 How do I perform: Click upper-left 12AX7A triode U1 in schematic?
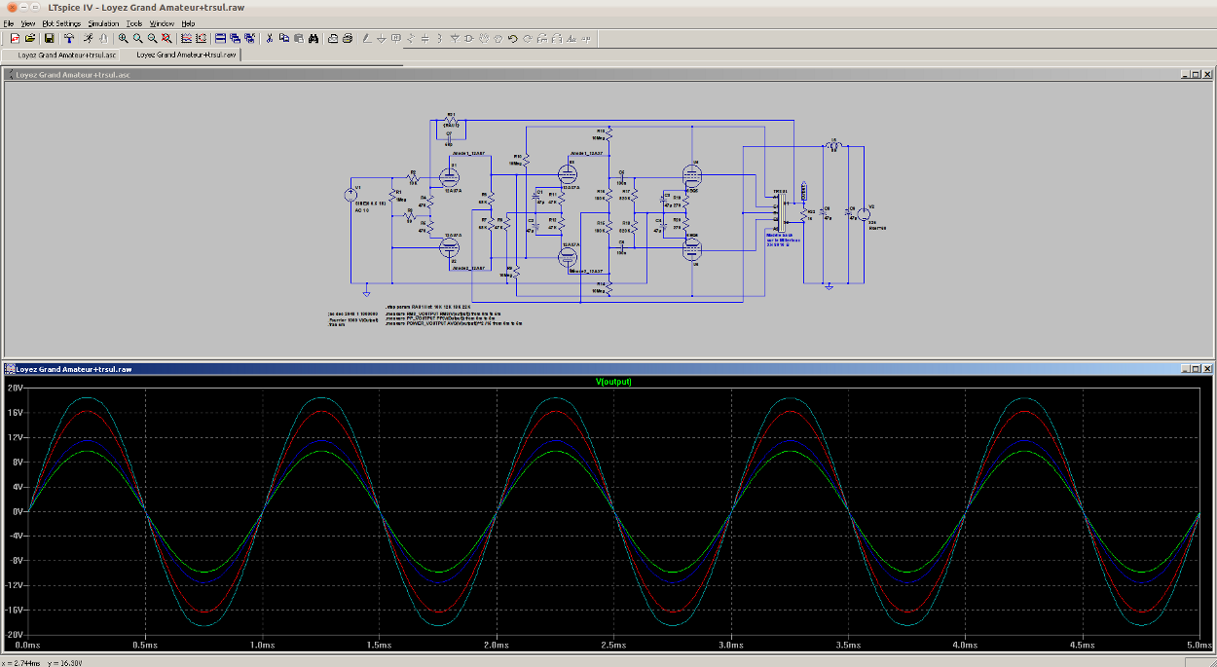449,177
